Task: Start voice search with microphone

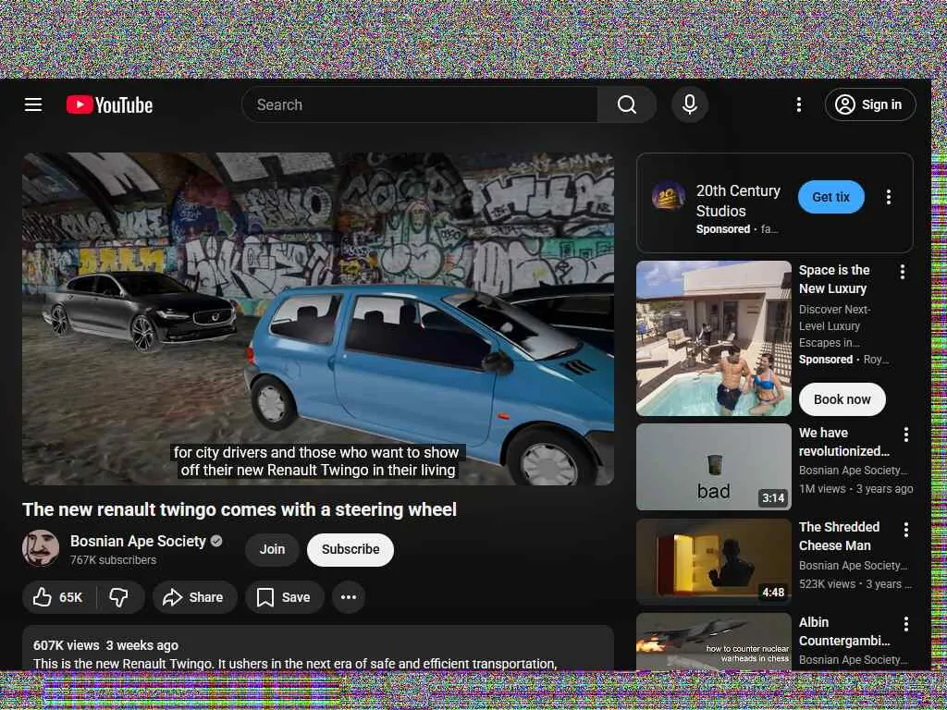Action: pyautogui.click(x=690, y=104)
